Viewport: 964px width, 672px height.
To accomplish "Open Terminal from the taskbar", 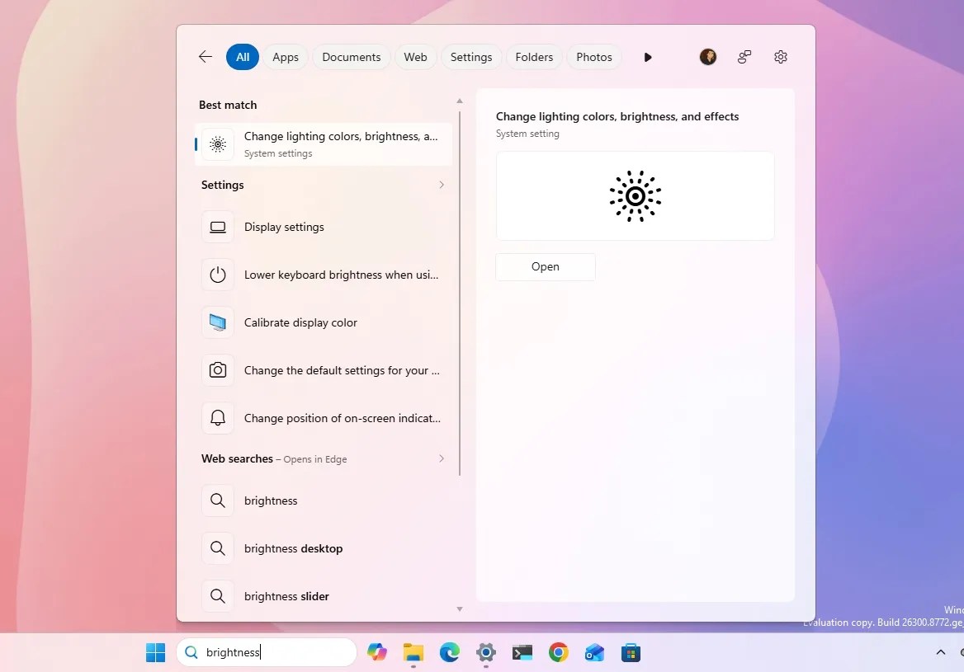I will click(522, 652).
